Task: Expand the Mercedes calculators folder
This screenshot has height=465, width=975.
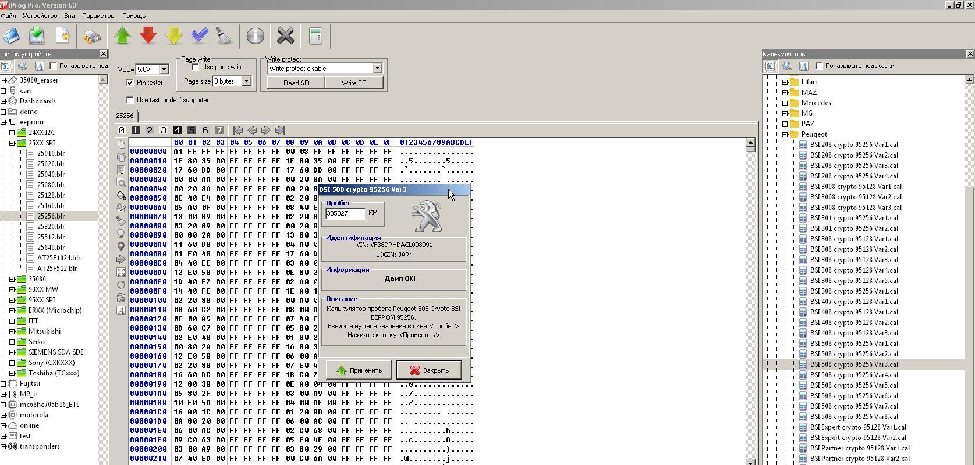Action: click(x=785, y=103)
